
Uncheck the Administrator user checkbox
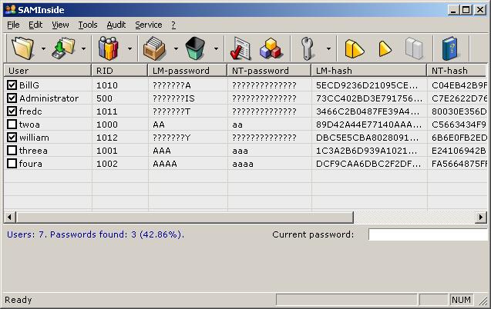[x=12, y=98]
